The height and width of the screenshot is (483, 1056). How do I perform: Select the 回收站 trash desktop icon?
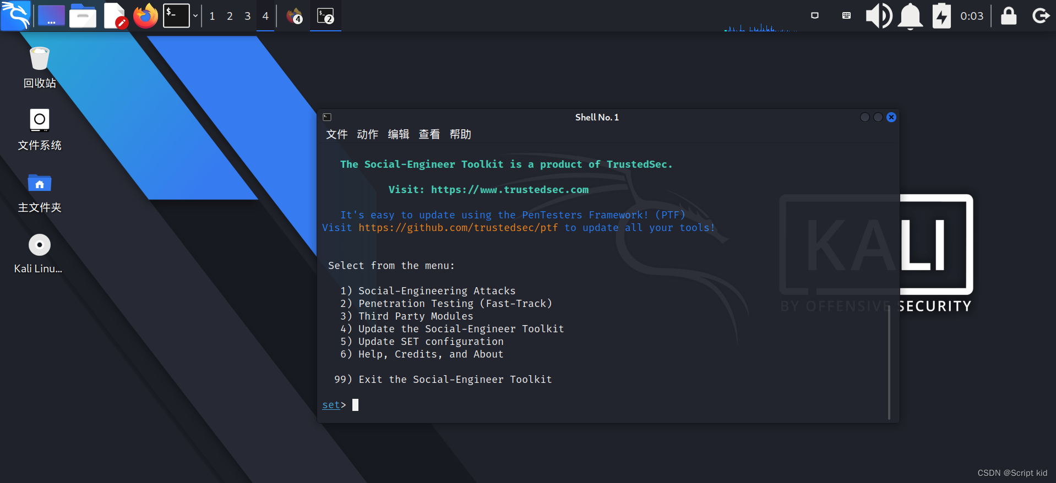coord(40,67)
